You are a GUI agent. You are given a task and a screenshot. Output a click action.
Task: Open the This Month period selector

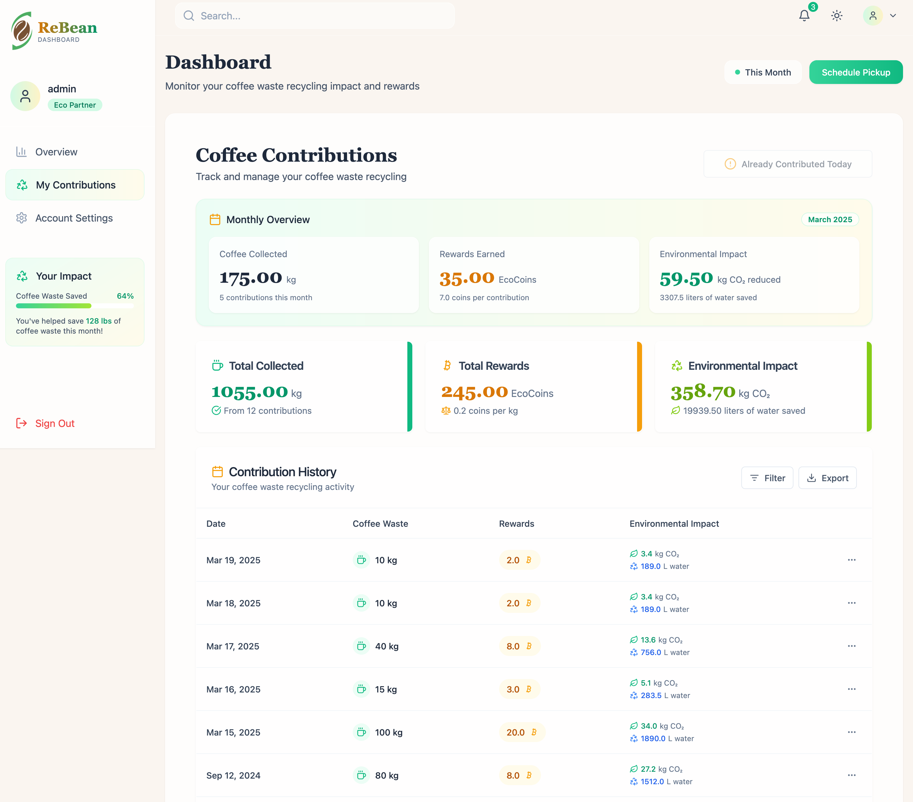[763, 72]
